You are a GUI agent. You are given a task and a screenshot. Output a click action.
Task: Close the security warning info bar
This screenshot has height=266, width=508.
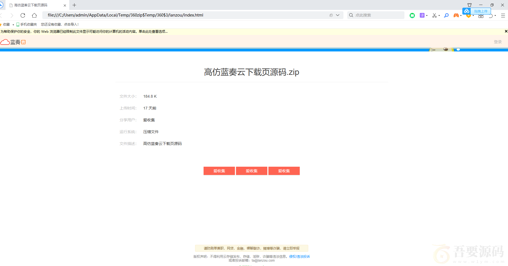(x=506, y=31)
